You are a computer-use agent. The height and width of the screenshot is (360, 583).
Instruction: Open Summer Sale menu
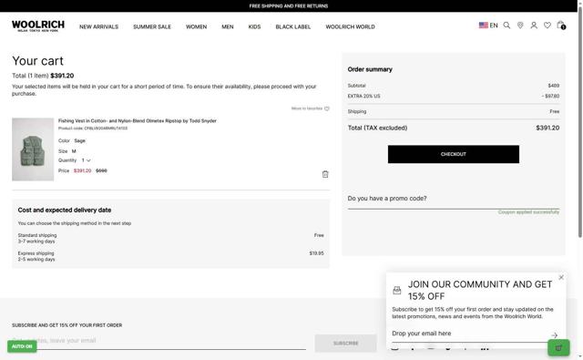152,26
